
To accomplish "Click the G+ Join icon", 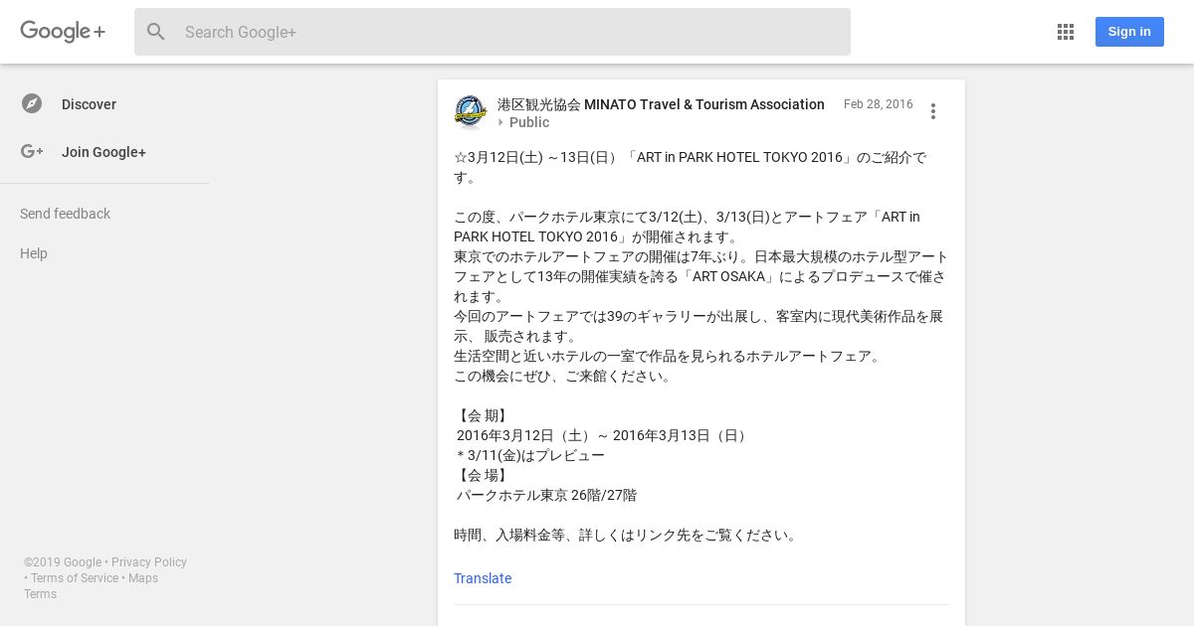I will [x=32, y=151].
